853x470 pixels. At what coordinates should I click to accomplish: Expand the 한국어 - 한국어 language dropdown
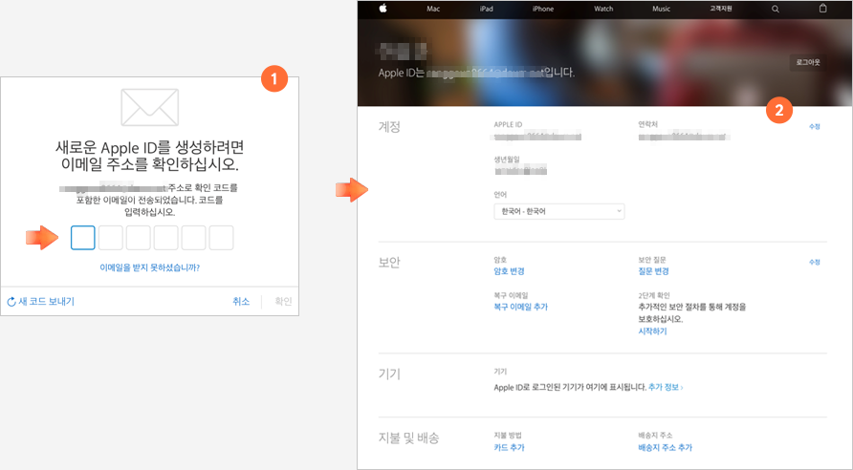pos(559,211)
